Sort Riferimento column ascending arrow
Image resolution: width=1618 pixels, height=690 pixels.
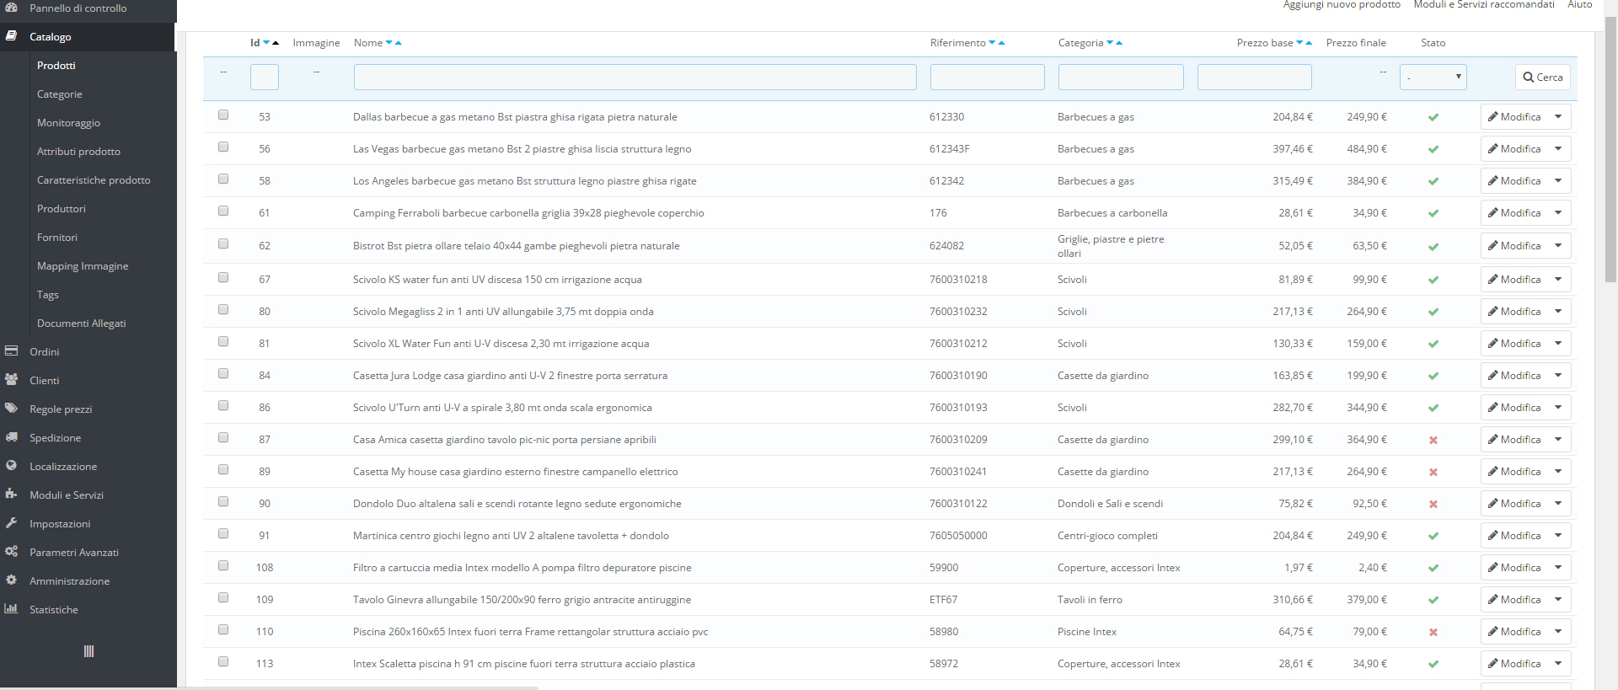point(1001,42)
